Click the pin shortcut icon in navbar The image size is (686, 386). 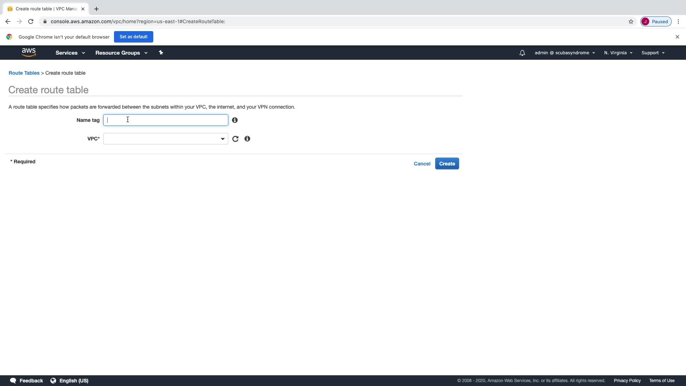click(161, 53)
